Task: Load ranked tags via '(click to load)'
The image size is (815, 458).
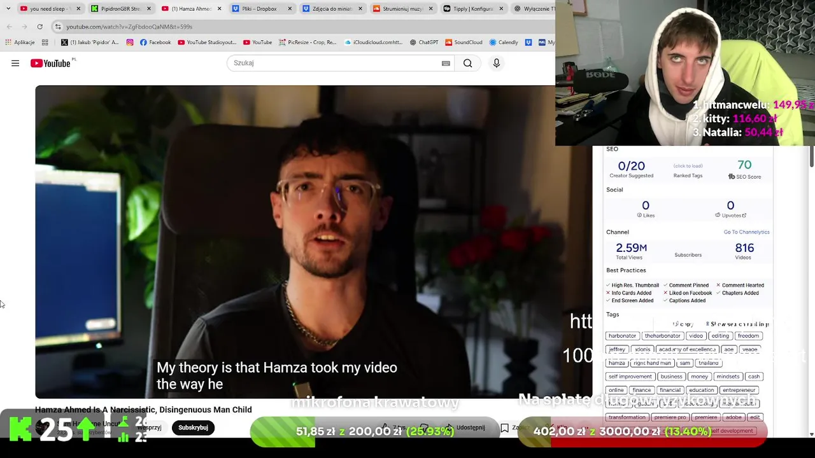Action: point(688,166)
